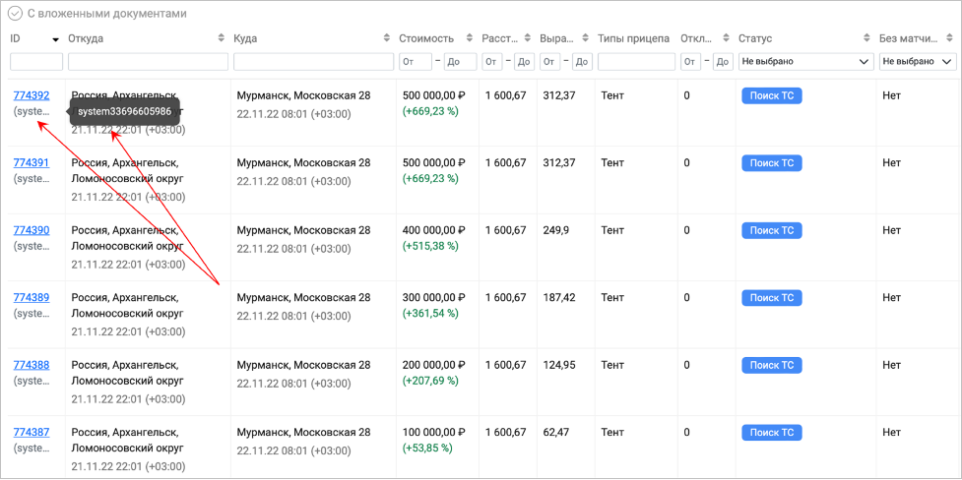Sort by the ID column arrow

[56, 39]
